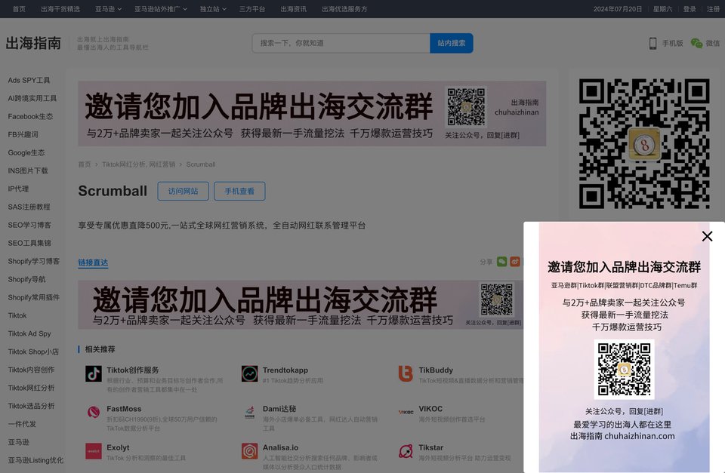The height and width of the screenshot is (473, 725).
Task: Open the FastMoss recommendation title
Action: click(124, 409)
